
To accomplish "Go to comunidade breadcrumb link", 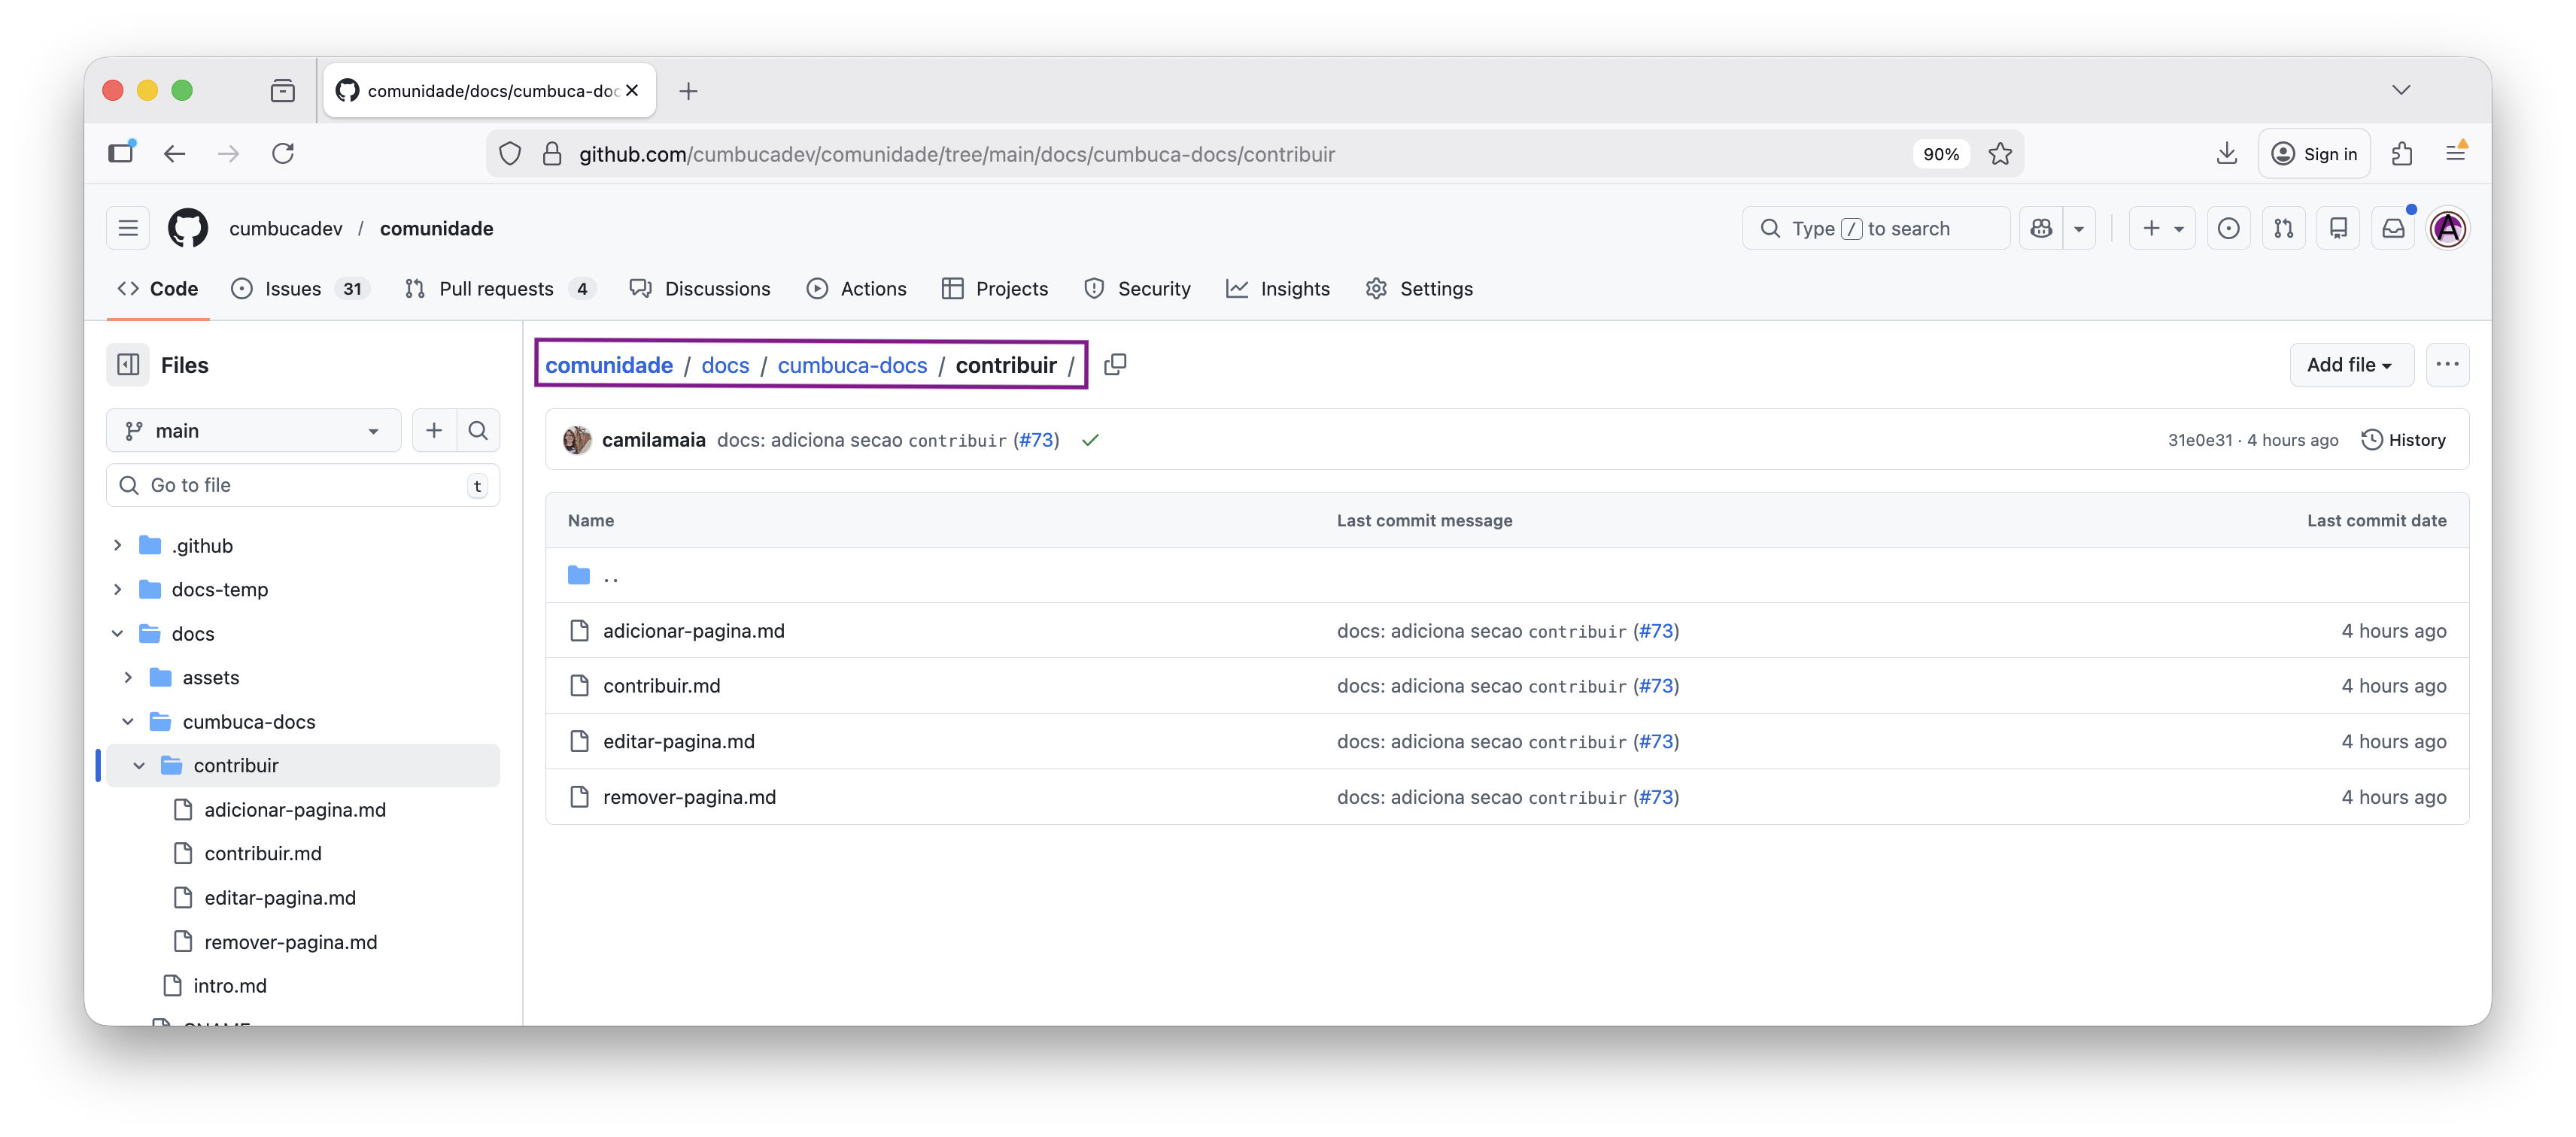I will click(609, 365).
